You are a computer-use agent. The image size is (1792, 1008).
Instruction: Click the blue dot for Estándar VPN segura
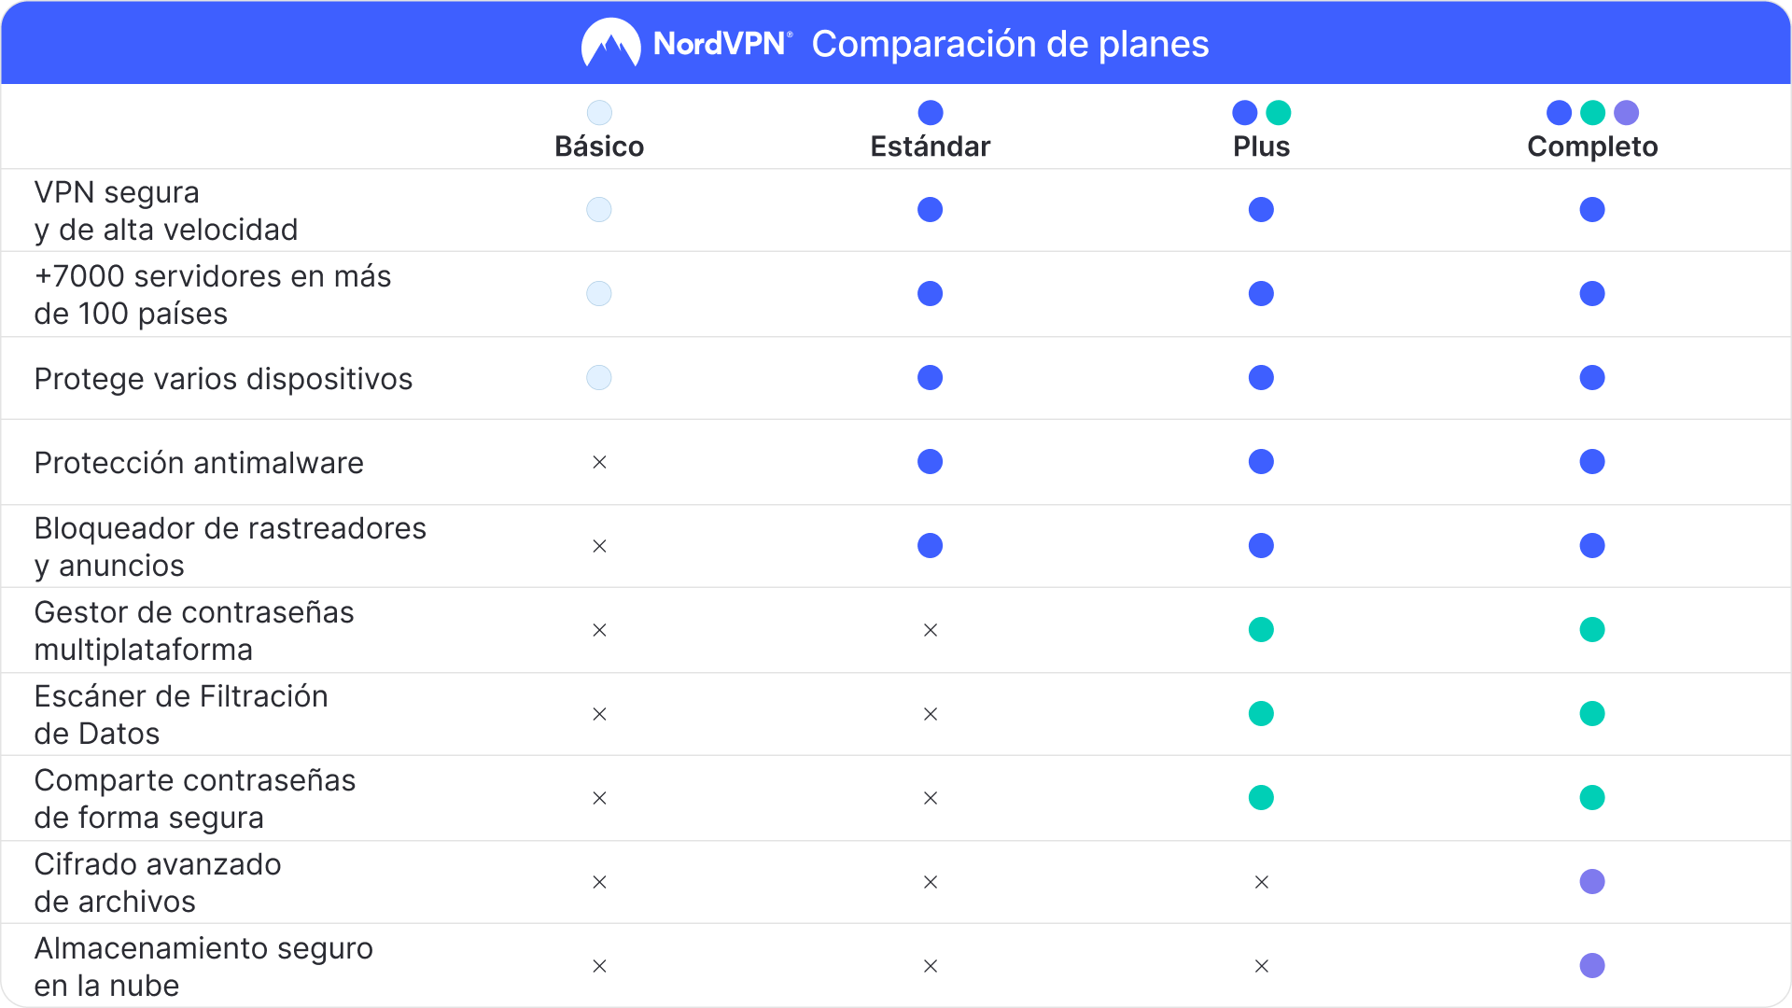[930, 210]
